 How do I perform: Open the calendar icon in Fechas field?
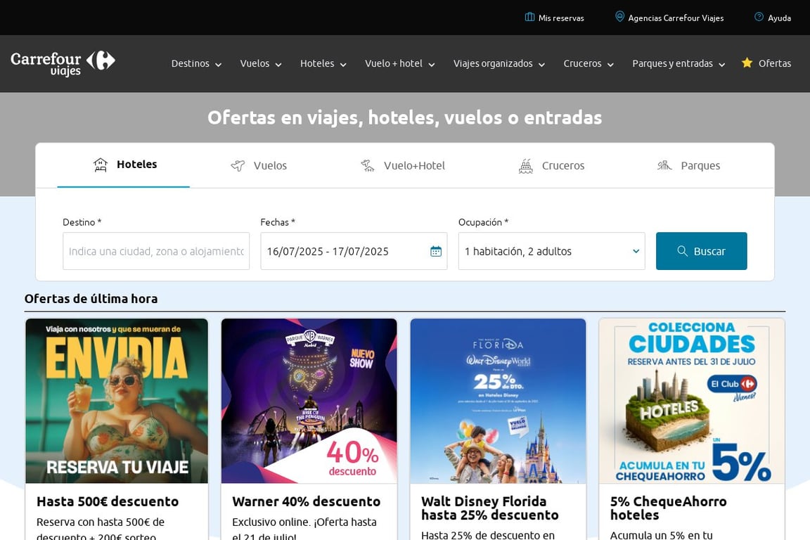coord(436,251)
